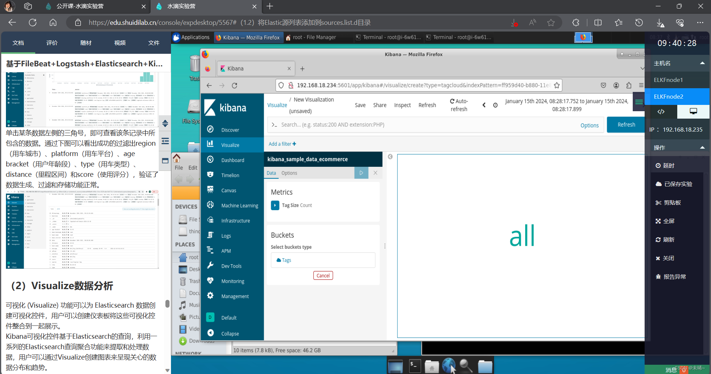Go back in Firefox
This screenshot has height=374, width=711.
pos(209,86)
